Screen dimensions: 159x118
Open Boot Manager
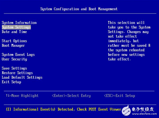13,45
